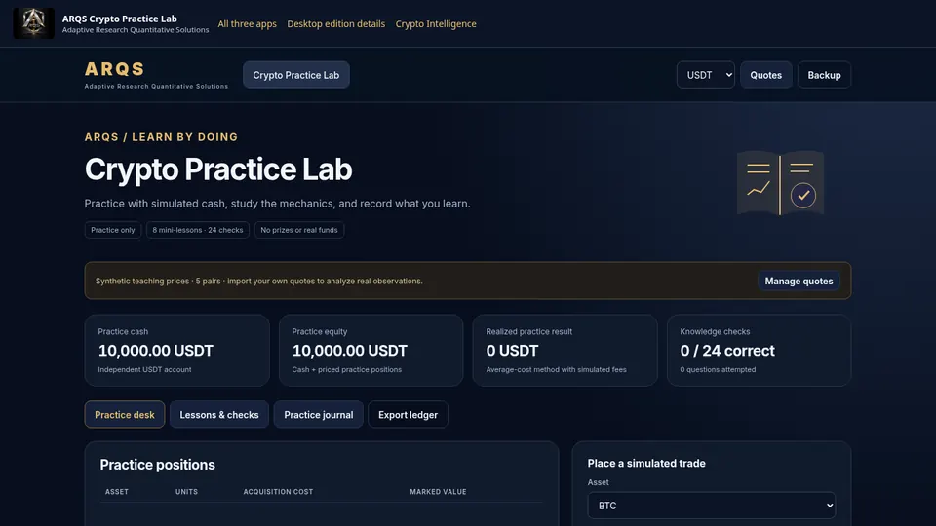The image size is (936, 526).
Task: Click the Practice cash balance card
Action: click(176, 351)
